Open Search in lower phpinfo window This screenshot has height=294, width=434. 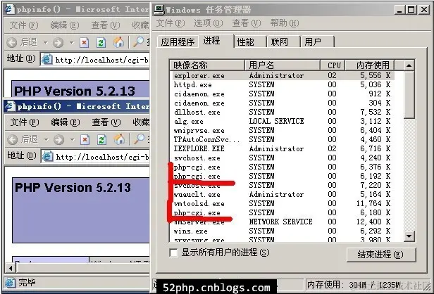pos(139,139)
